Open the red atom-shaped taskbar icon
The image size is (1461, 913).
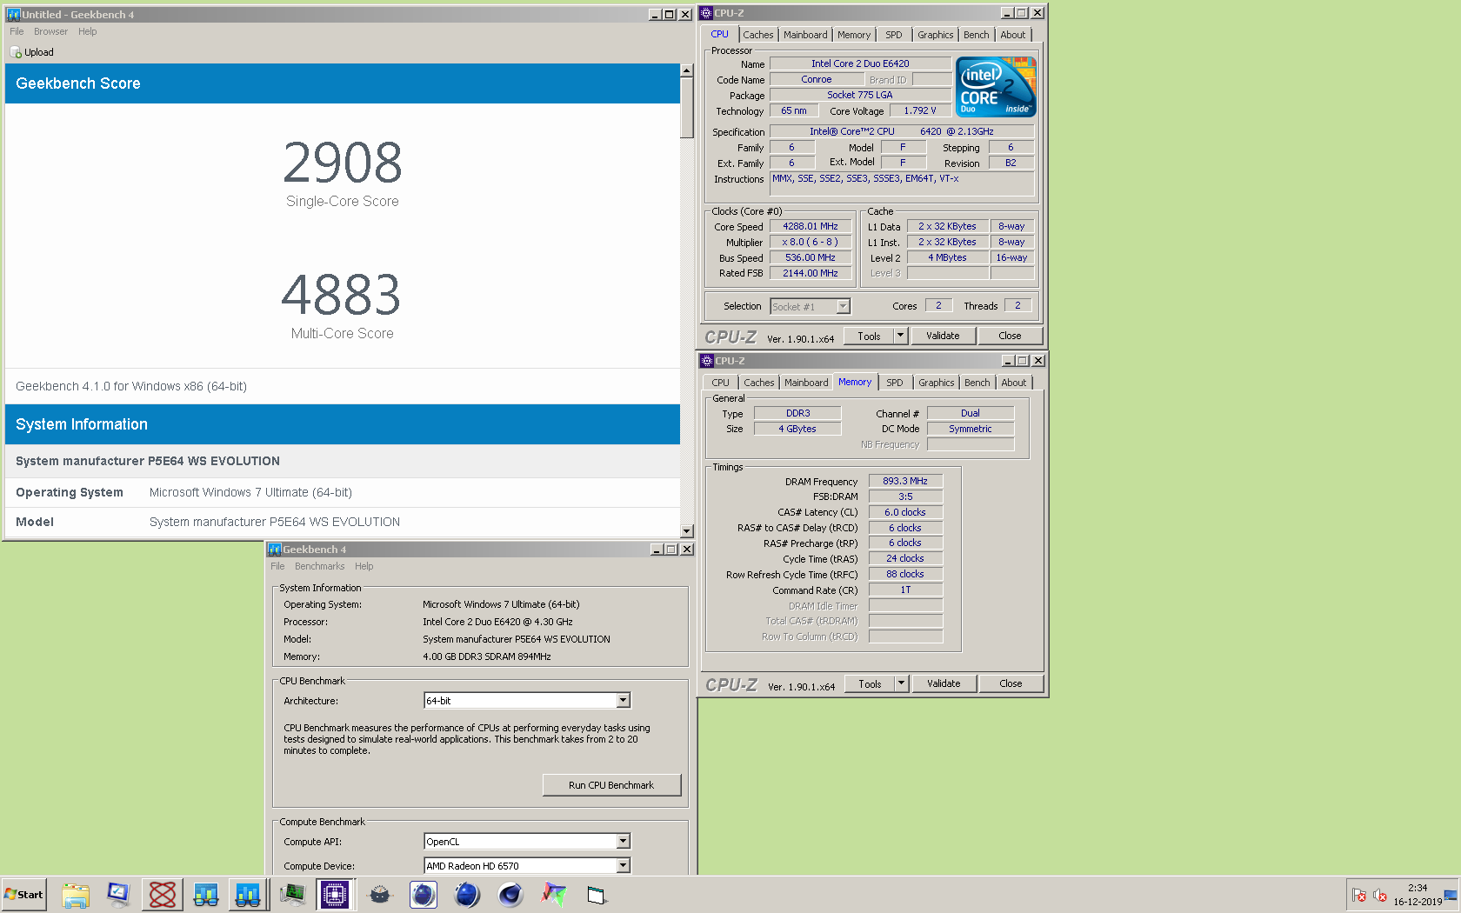pos(162,895)
